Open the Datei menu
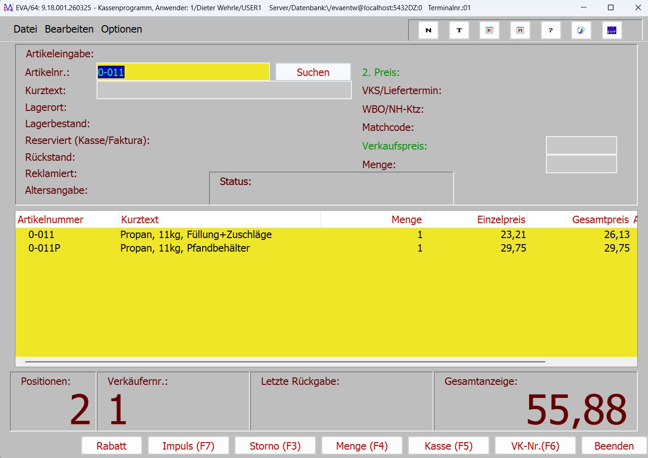The image size is (648, 458). [x=25, y=29]
